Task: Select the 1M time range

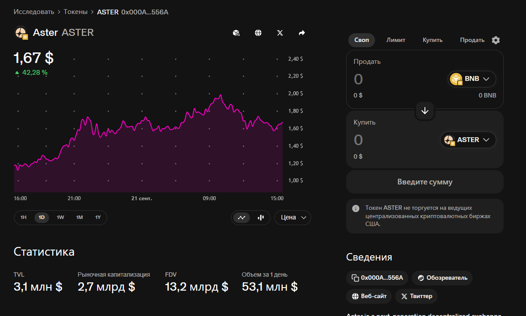Action: pyautogui.click(x=79, y=218)
